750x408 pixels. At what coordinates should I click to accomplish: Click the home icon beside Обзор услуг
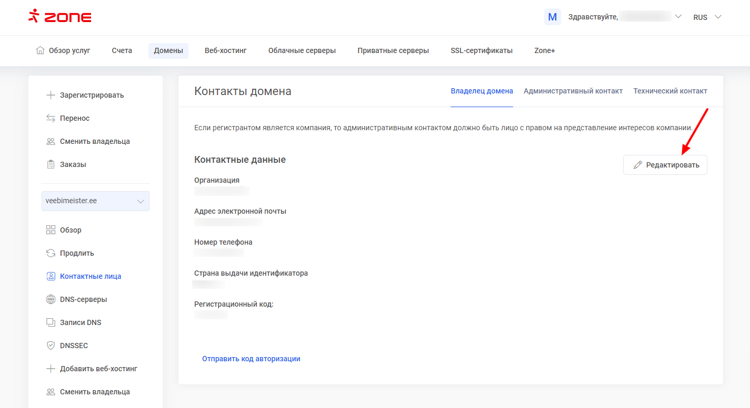tap(40, 50)
